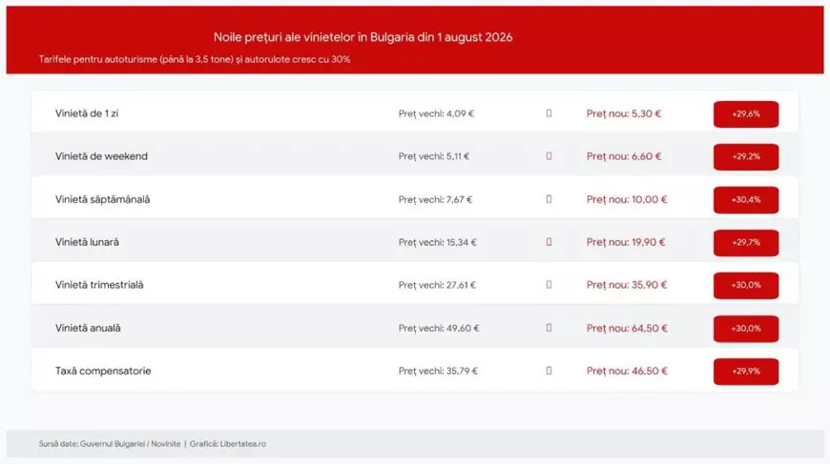The image size is (830, 464).
Task: Click the arrow icon in Vinietă trimestrială row
Action: [x=549, y=285]
